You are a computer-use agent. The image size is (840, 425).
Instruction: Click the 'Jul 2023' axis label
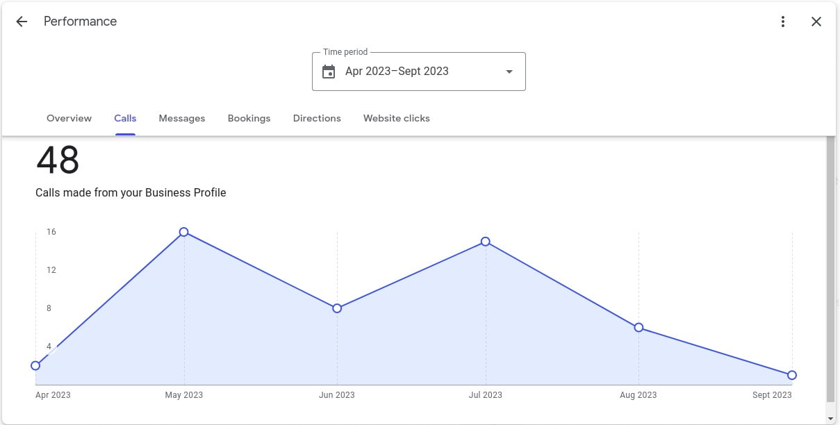pos(486,395)
